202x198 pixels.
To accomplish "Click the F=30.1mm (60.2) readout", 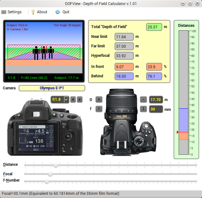I will [34, 78].
